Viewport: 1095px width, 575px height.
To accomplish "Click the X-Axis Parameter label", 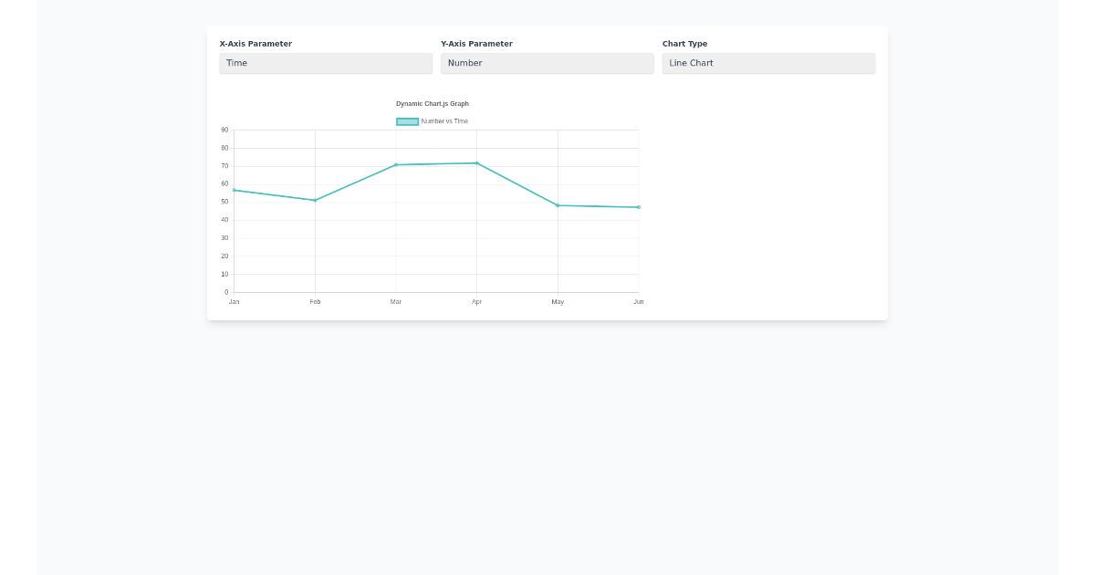I will (x=255, y=43).
